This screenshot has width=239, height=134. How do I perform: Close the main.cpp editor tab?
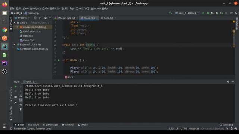(97, 18)
